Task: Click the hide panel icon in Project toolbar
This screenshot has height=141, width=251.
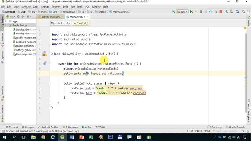Action: 33,16
